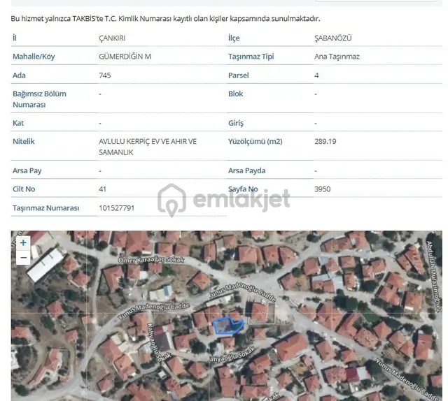The height and width of the screenshot is (401, 448).
Task: Click the Abdullah Mülazımoğlu street label
Action: point(434,277)
